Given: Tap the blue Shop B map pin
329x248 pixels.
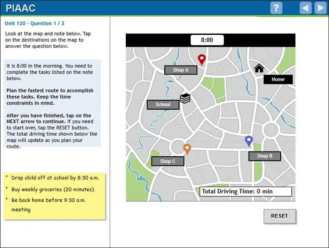Looking at the screenshot, I should tap(249, 140).
